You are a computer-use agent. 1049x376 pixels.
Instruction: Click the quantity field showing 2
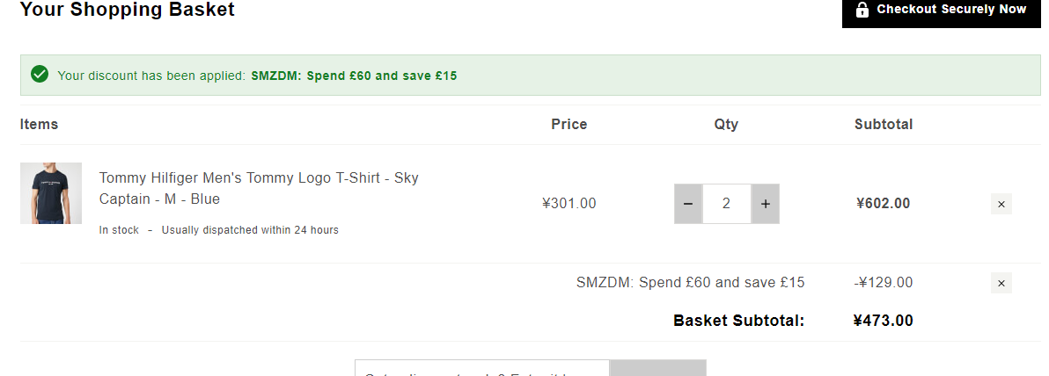[x=727, y=204]
